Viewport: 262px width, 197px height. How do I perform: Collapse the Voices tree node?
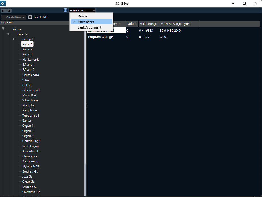tap(3, 29)
